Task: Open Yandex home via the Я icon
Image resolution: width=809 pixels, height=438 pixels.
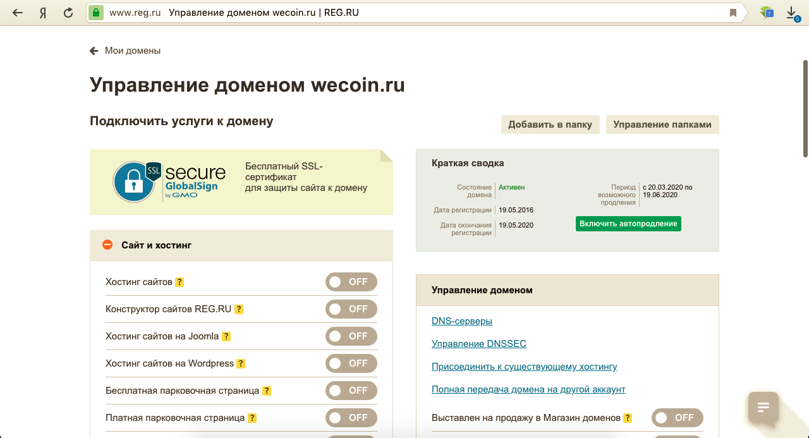Action: click(x=43, y=13)
